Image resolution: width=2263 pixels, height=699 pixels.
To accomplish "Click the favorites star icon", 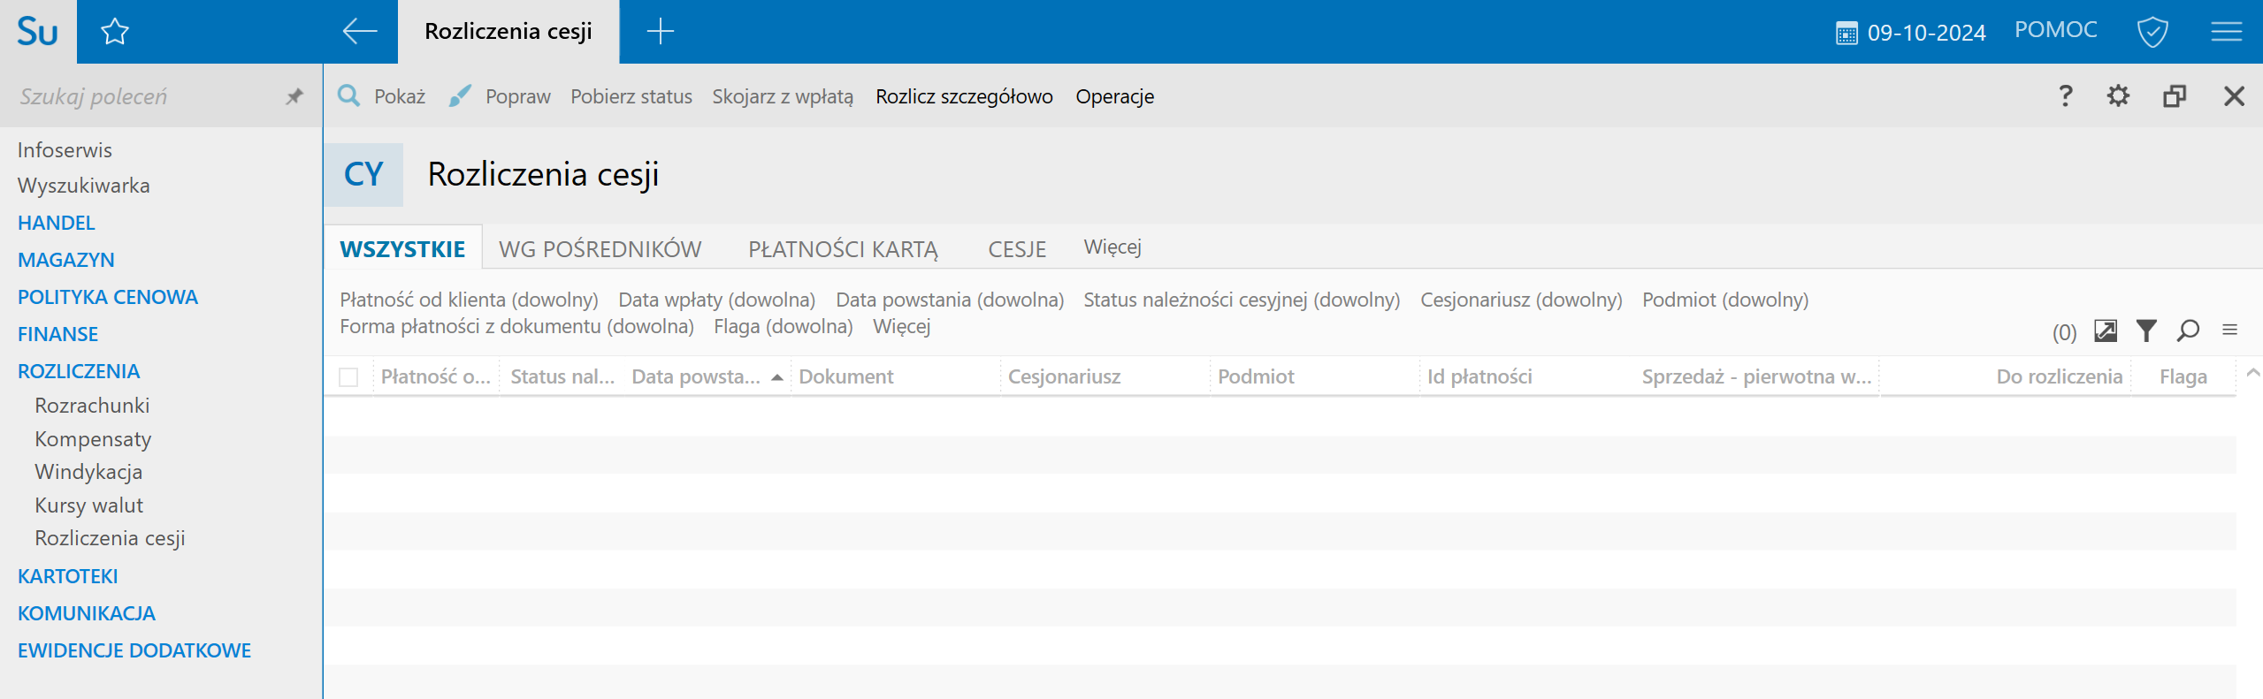I will (x=115, y=33).
